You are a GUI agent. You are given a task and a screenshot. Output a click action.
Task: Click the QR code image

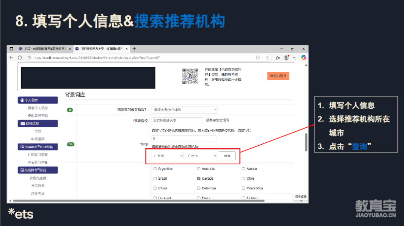coord(190,76)
